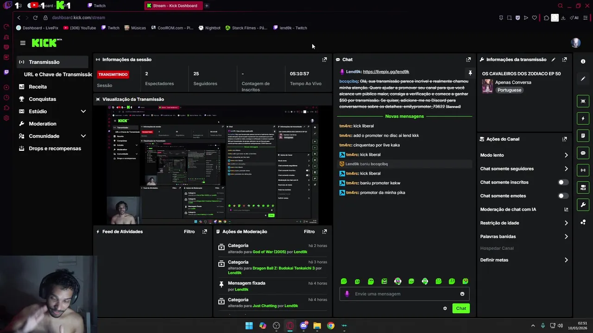Image resolution: width=593 pixels, height=333 pixels.
Task: Select Transmissão in the sidebar
Action: tap(52, 62)
